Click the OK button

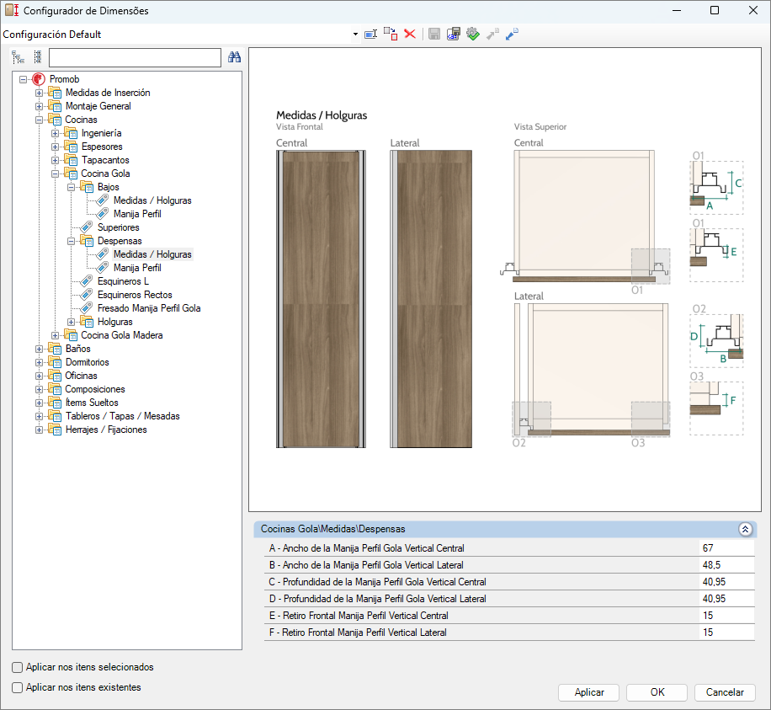[657, 692]
